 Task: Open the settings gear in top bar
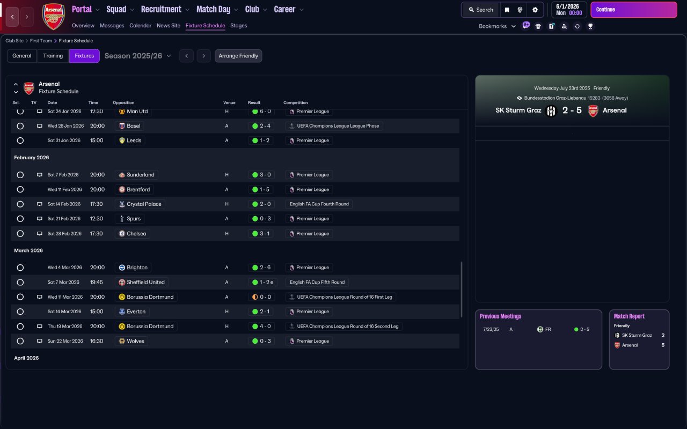click(x=535, y=10)
